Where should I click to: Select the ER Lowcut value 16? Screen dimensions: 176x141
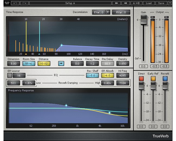[19, 75]
